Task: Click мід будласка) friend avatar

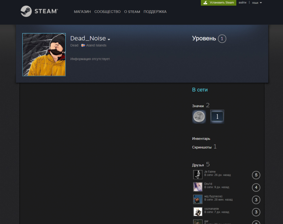Action: (198, 199)
